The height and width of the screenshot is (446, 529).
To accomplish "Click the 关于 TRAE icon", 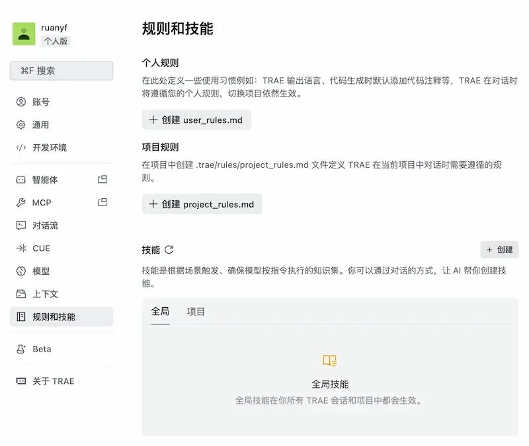I will tap(21, 381).
